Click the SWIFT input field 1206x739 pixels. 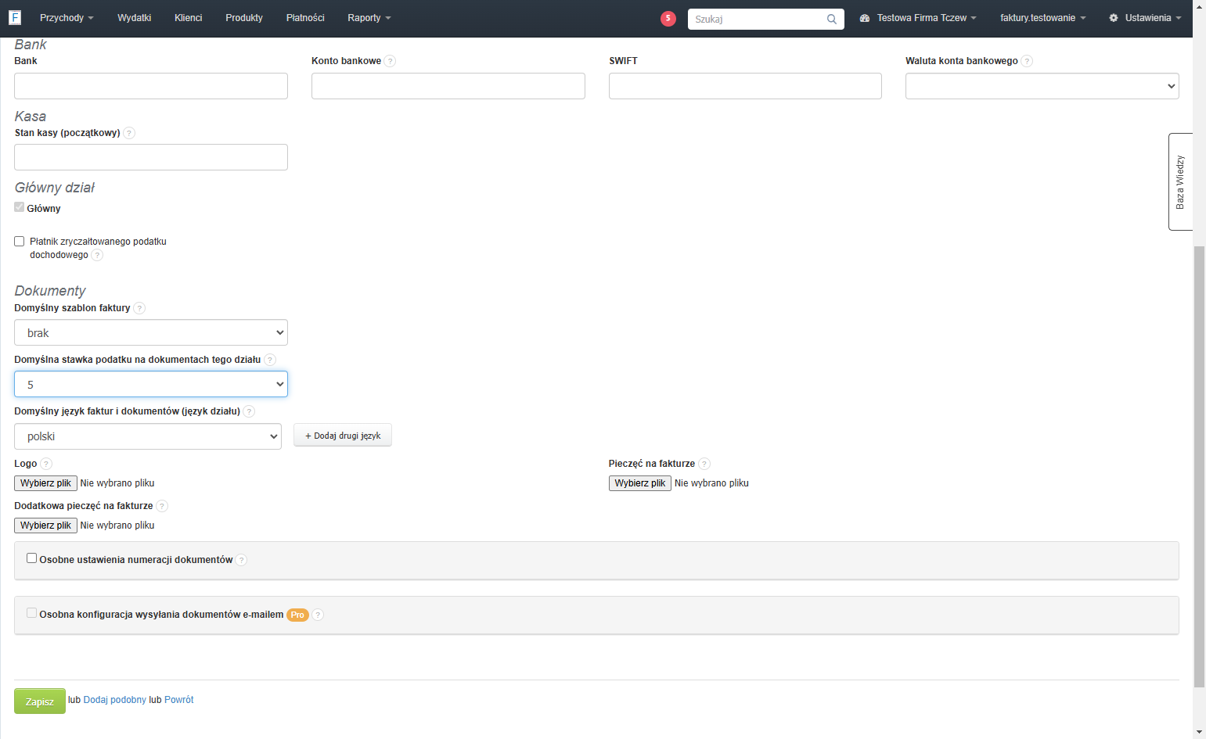[x=745, y=86]
